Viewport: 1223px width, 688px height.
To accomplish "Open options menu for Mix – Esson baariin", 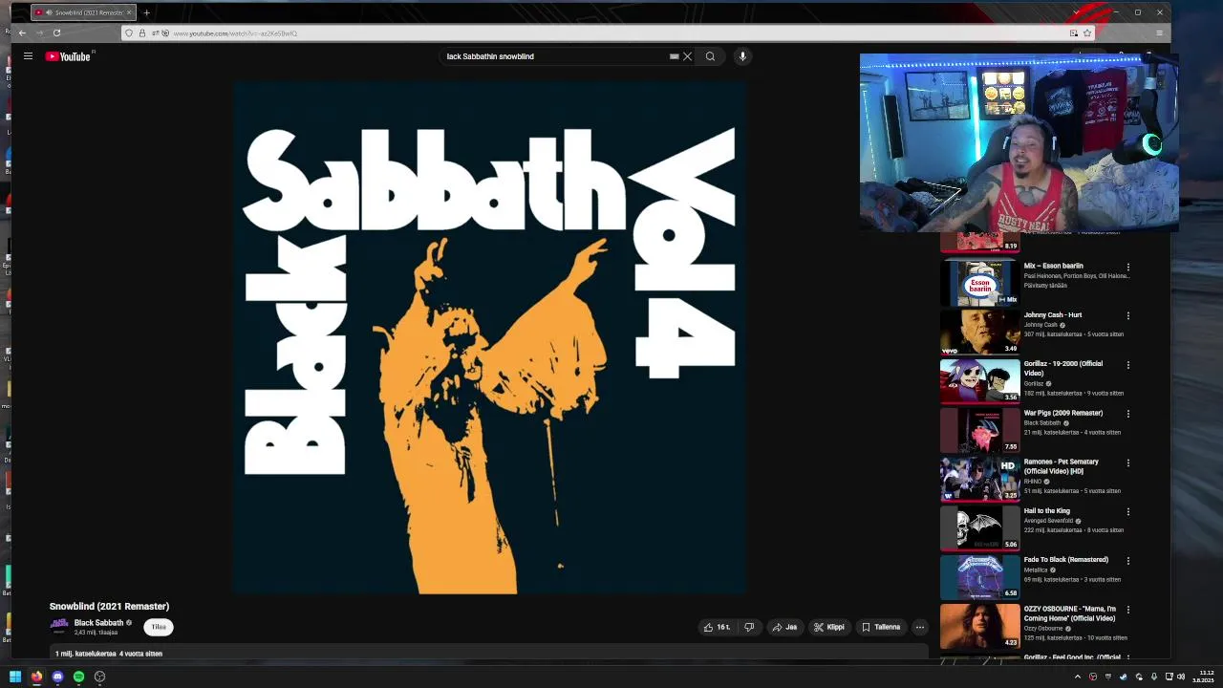I will click(x=1128, y=267).
